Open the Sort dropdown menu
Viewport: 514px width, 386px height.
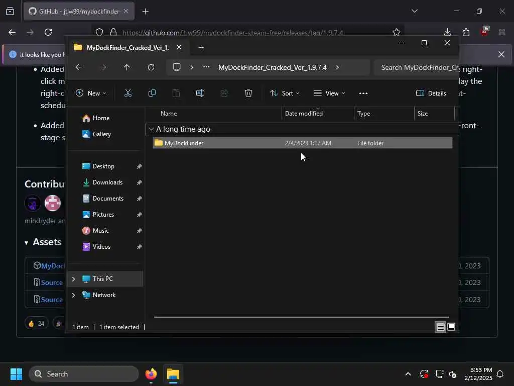[285, 93]
